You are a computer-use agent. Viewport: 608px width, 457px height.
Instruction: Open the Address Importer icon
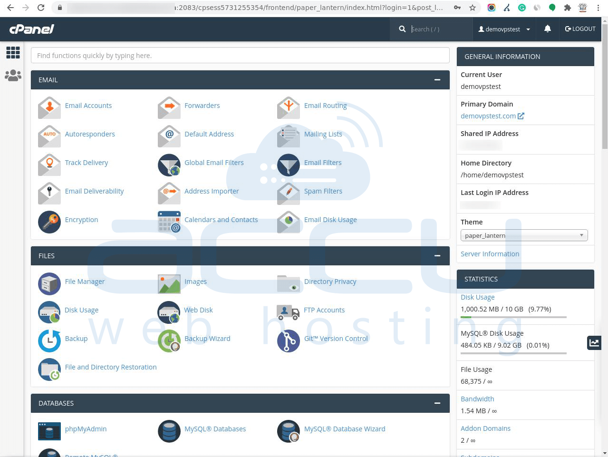169,194
